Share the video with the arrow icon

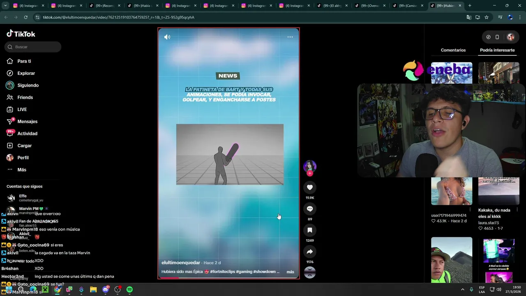(x=310, y=252)
